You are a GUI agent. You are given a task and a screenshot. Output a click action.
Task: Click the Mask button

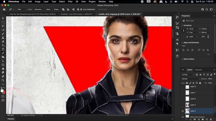48,9
